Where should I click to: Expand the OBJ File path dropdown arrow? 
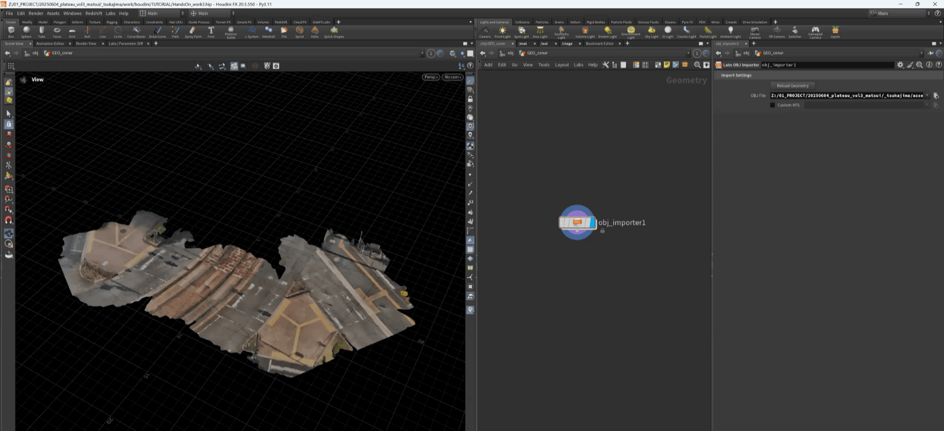(x=927, y=96)
